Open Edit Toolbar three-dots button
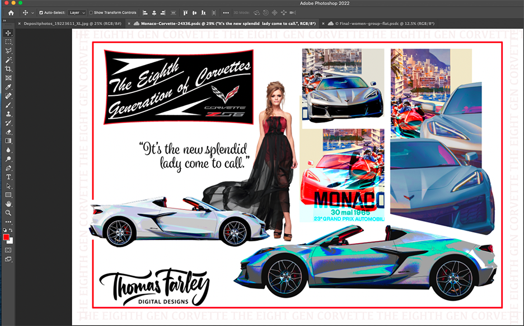This screenshot has width=524, height=326. point(8,222)
